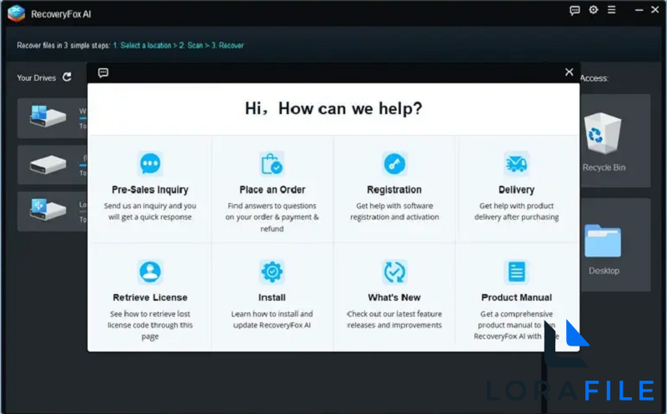Click 'Find answers to questions' description
The image size is (667, 414).
272,217
